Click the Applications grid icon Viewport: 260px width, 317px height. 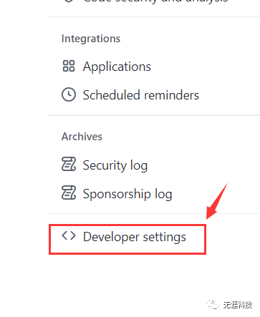[x=69, y=66]
